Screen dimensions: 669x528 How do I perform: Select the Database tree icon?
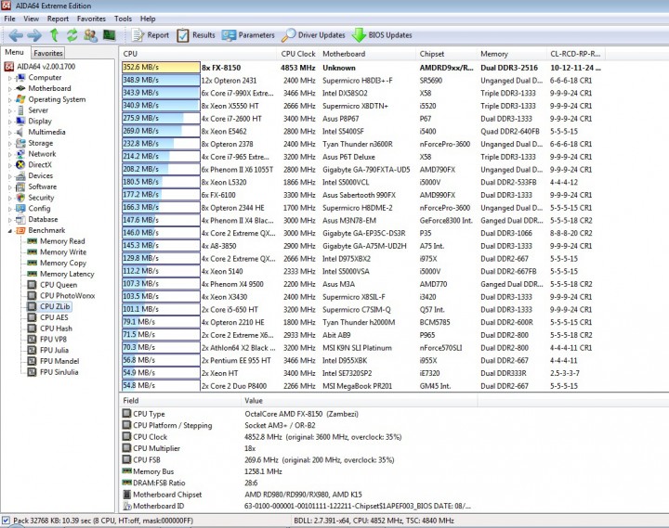point(20,220)
